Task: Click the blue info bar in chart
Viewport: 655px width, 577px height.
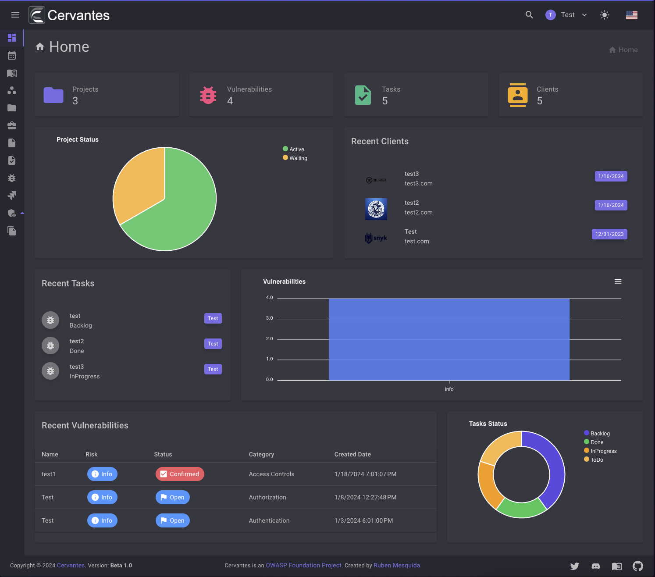Action: 449,339
